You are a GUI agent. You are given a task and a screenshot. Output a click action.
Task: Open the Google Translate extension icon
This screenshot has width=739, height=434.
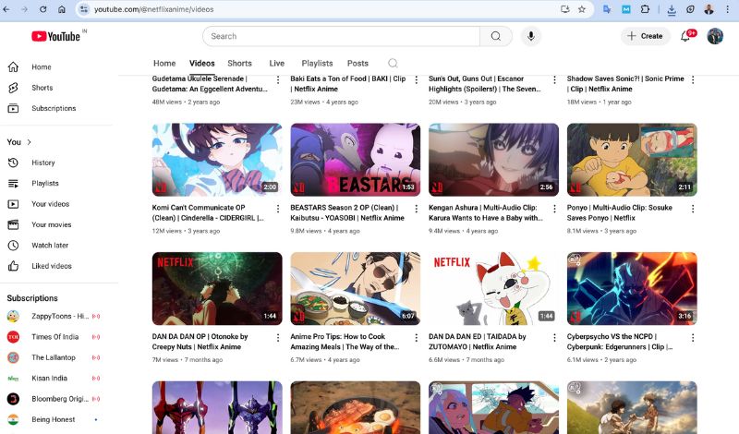(x=607, y=9)
